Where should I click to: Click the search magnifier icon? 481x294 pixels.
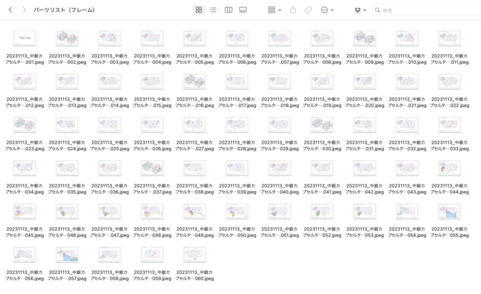tap(378, 10)
